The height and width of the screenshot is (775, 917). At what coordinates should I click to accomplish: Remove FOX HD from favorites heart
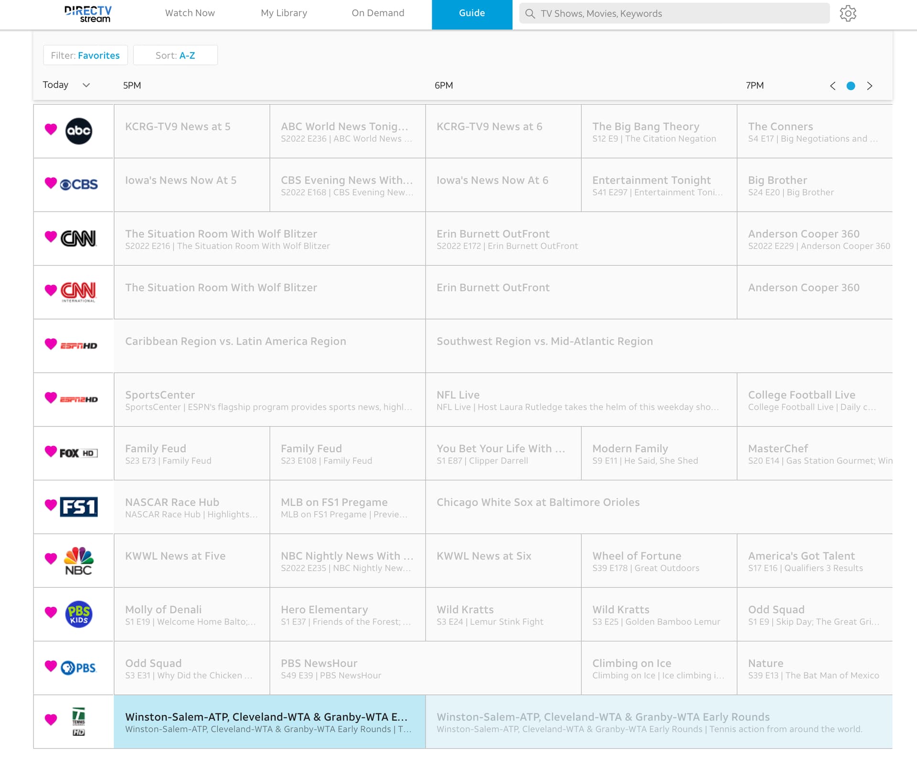click(x=51, y=451)
